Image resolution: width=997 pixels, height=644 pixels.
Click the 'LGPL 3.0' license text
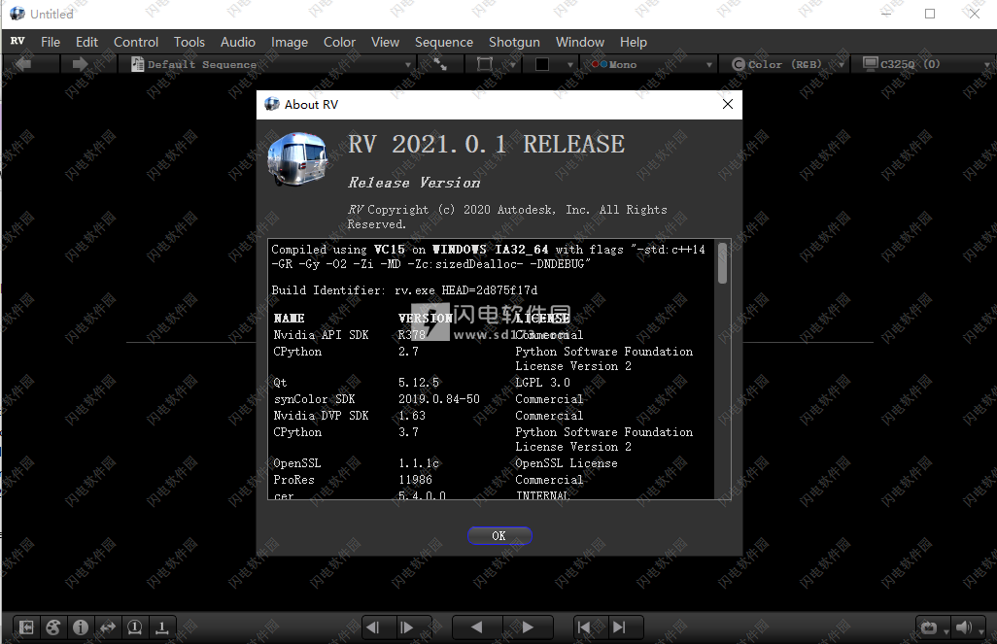[x=542, y=383]
